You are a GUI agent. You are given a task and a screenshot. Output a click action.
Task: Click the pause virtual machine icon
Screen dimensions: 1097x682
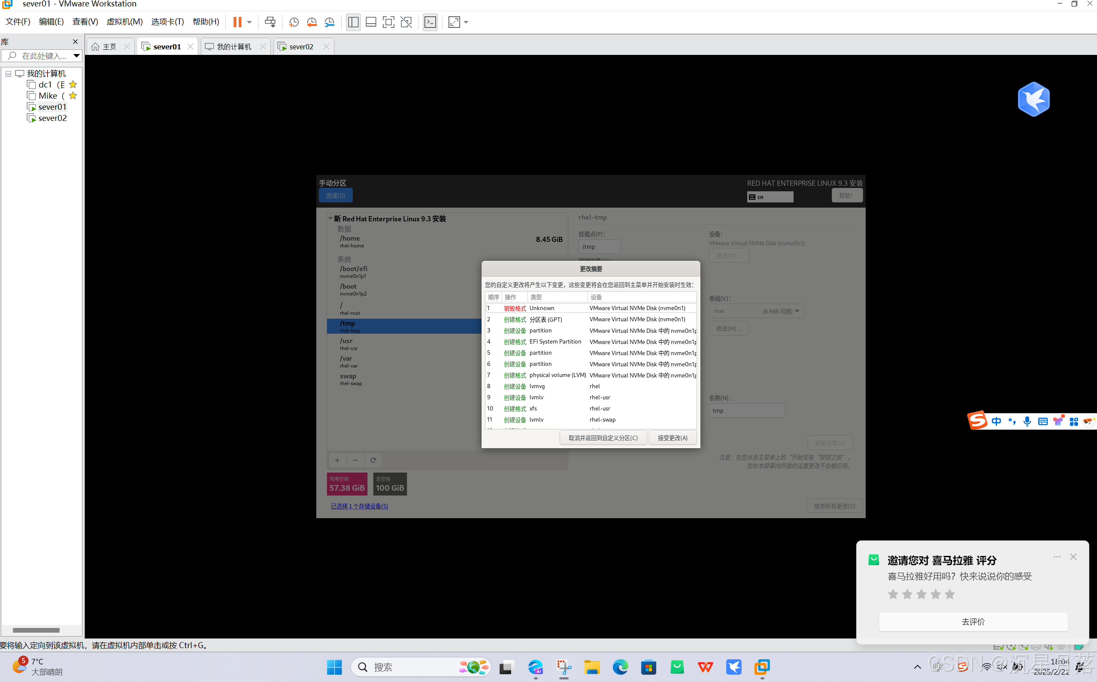point(237,21)
